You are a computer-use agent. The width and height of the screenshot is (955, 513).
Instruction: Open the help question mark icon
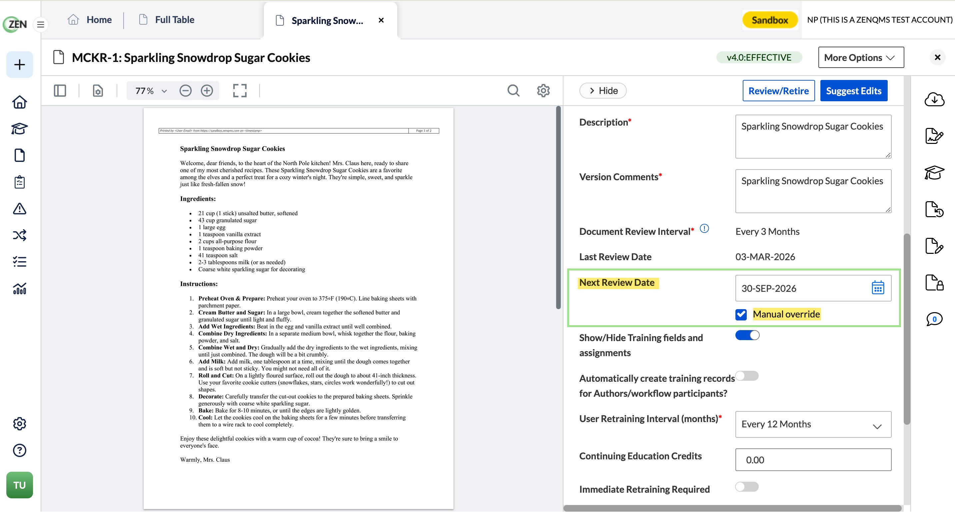(20, 450)
